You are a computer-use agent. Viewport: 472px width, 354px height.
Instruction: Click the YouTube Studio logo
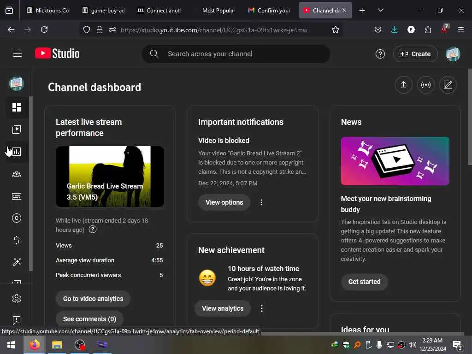point(58,53)
